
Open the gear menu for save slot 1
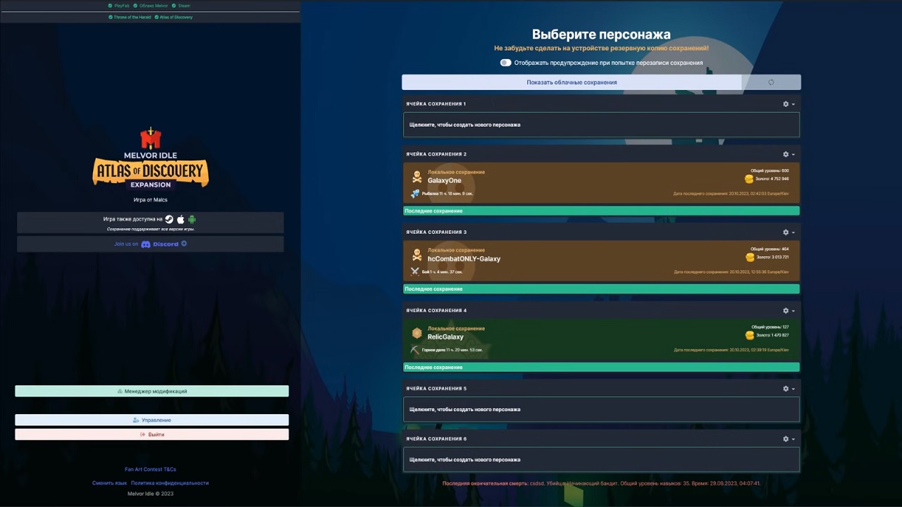786,104
